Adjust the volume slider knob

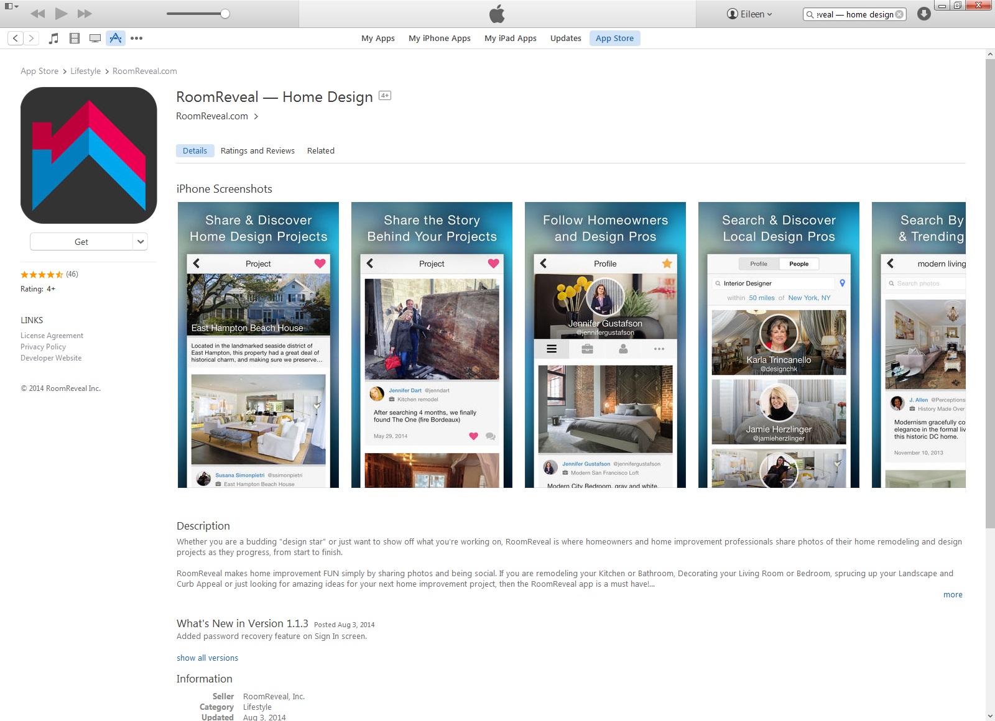click(225, 14)
